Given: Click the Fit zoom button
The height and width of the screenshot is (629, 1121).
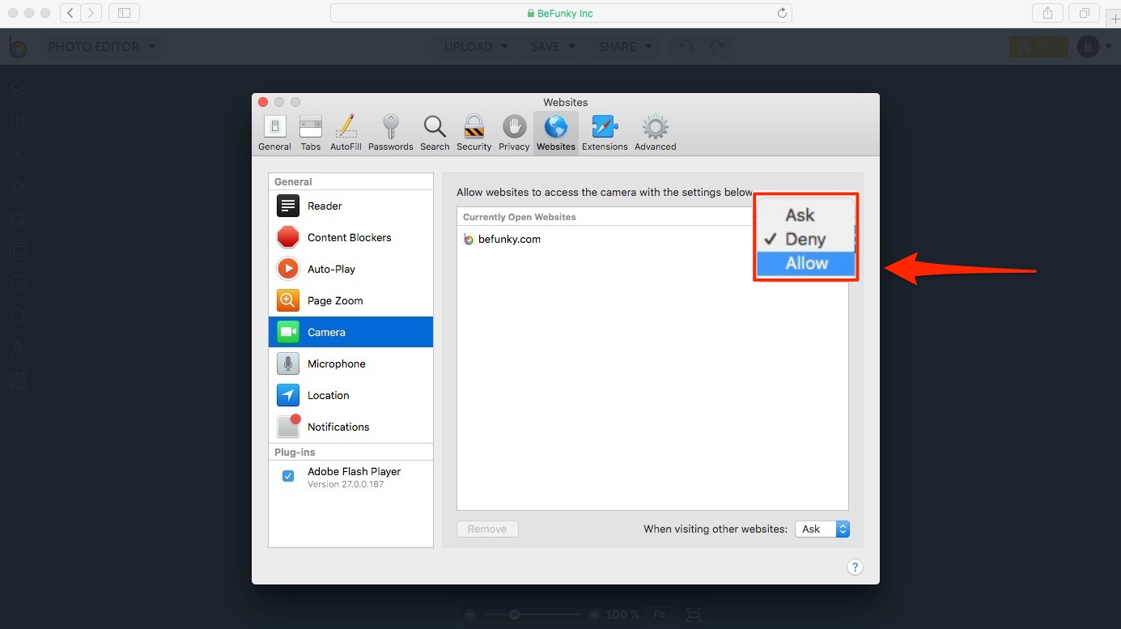Looking at the screenshot, I should coord(660,614).
